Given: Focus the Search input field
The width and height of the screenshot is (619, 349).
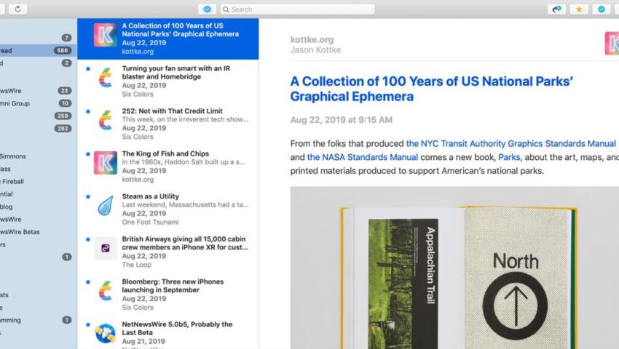Looking at the screenshot, I should tap(298, 9).
